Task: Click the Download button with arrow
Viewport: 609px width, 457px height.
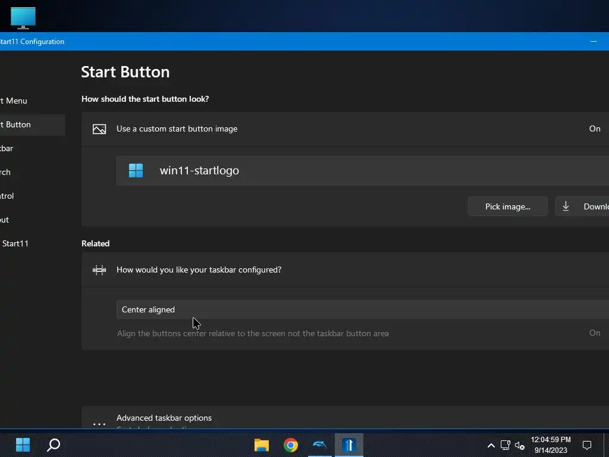Action: click(582, 206)
